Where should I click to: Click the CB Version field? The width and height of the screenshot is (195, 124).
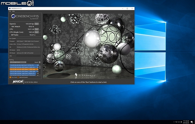(28, 50)
